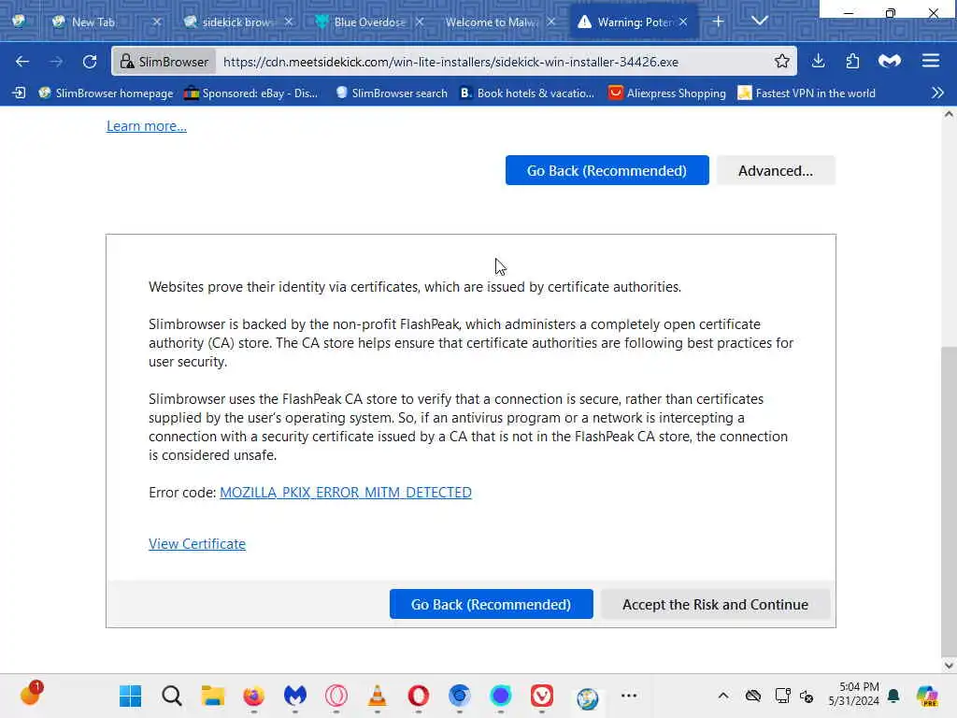Click the Advanced... button
Image resolution: width=957 pixels, height=718 pixels.
pos(775,170)
